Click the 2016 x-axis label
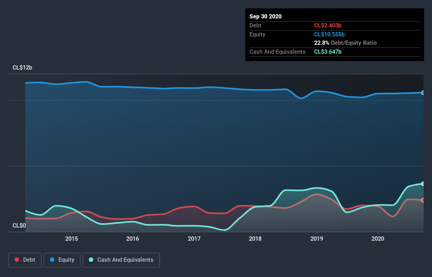This screenshot has width=432, height=277. click(133, 239)
